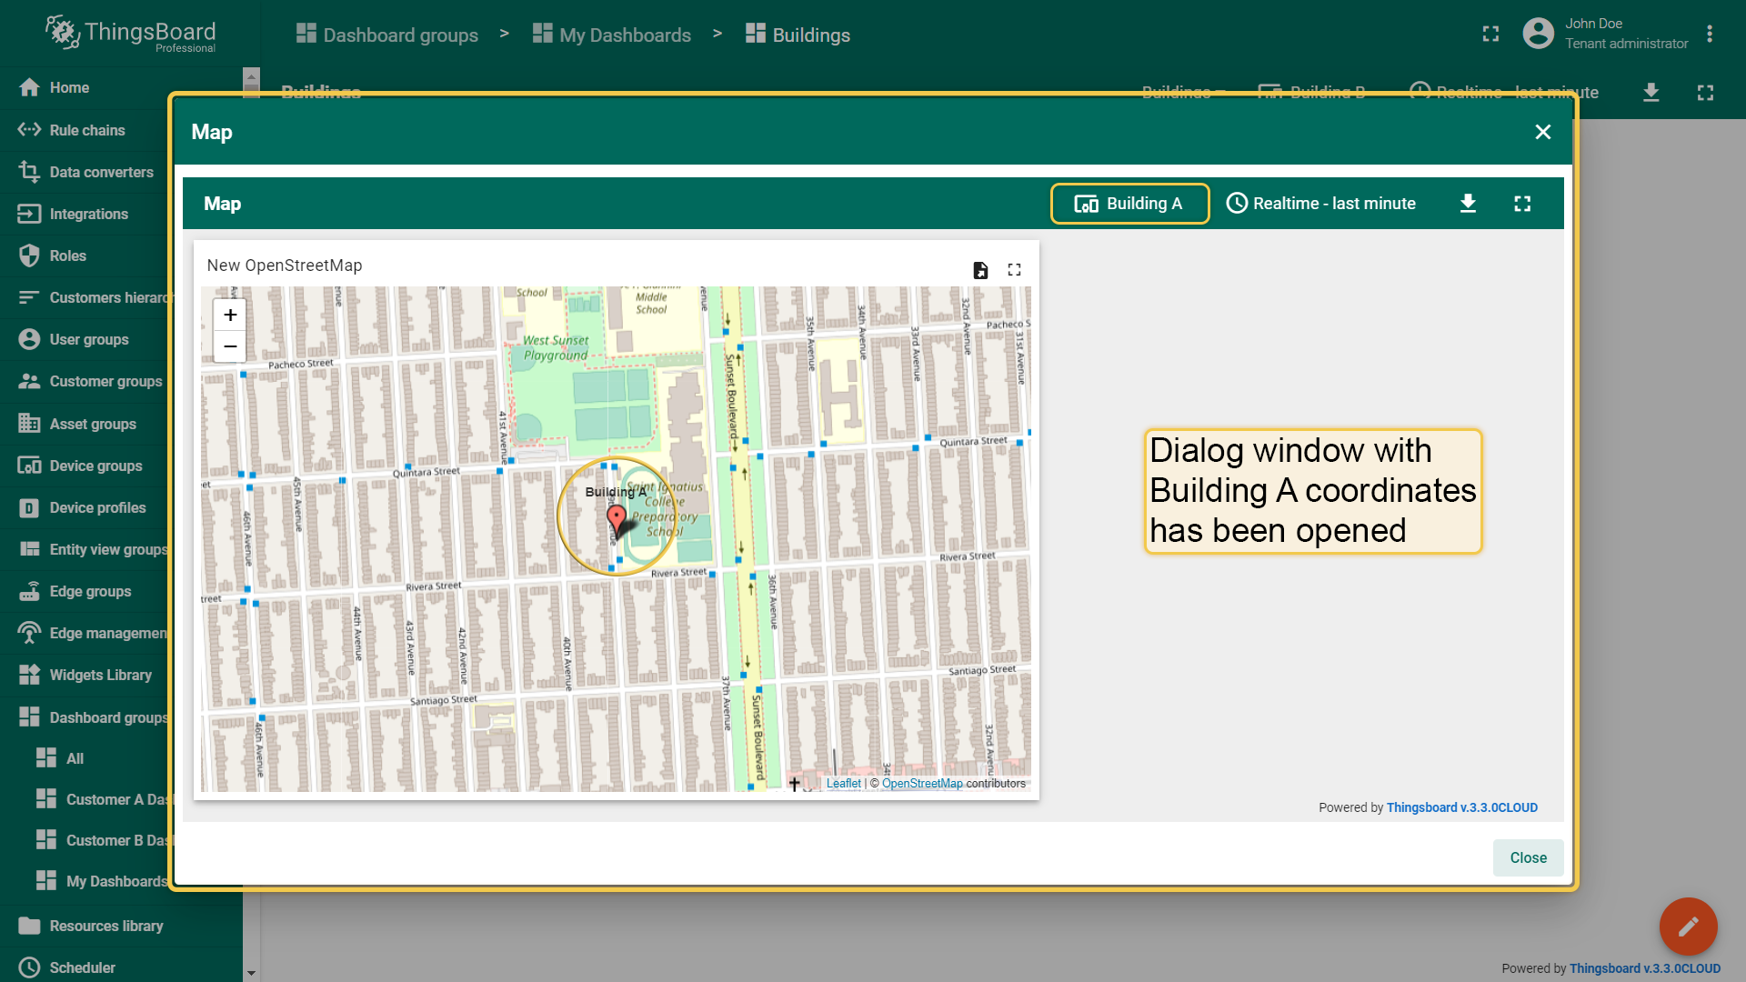Viewport: 1746px width, 982px height.
Task: Open Realtime - last minute timewindow
Action: [1321, 204]
